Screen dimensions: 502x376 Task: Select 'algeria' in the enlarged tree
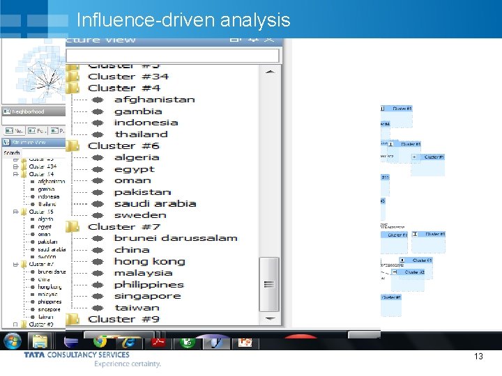137,157
